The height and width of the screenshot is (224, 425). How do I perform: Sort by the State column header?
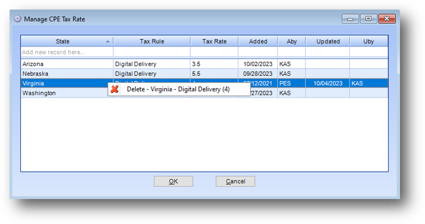click(x=67, y=41)
